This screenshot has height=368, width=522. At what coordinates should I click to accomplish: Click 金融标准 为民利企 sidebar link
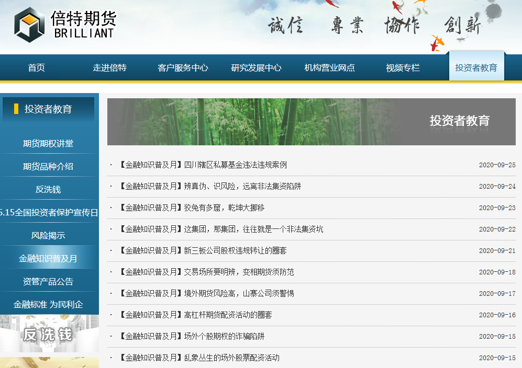click(48, 305)
